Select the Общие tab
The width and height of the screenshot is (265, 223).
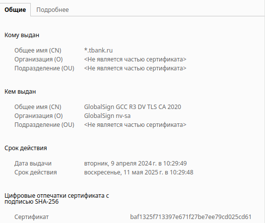[15, 10]
